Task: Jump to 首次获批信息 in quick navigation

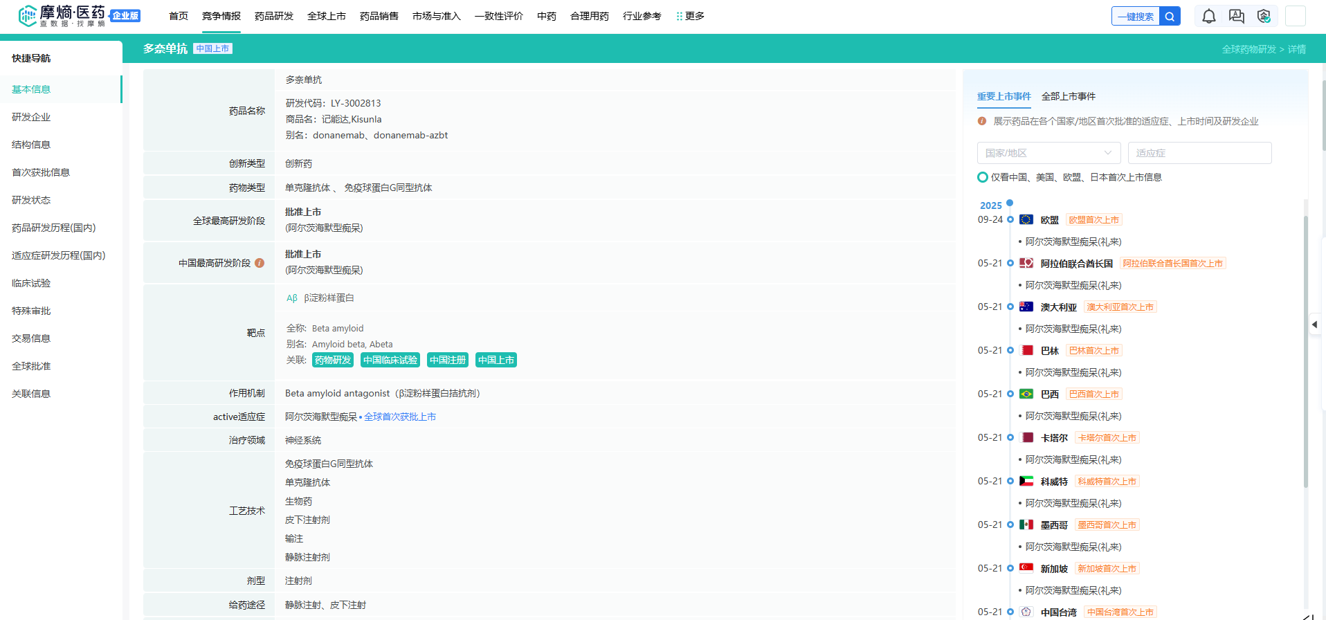Action: [41, 172]
